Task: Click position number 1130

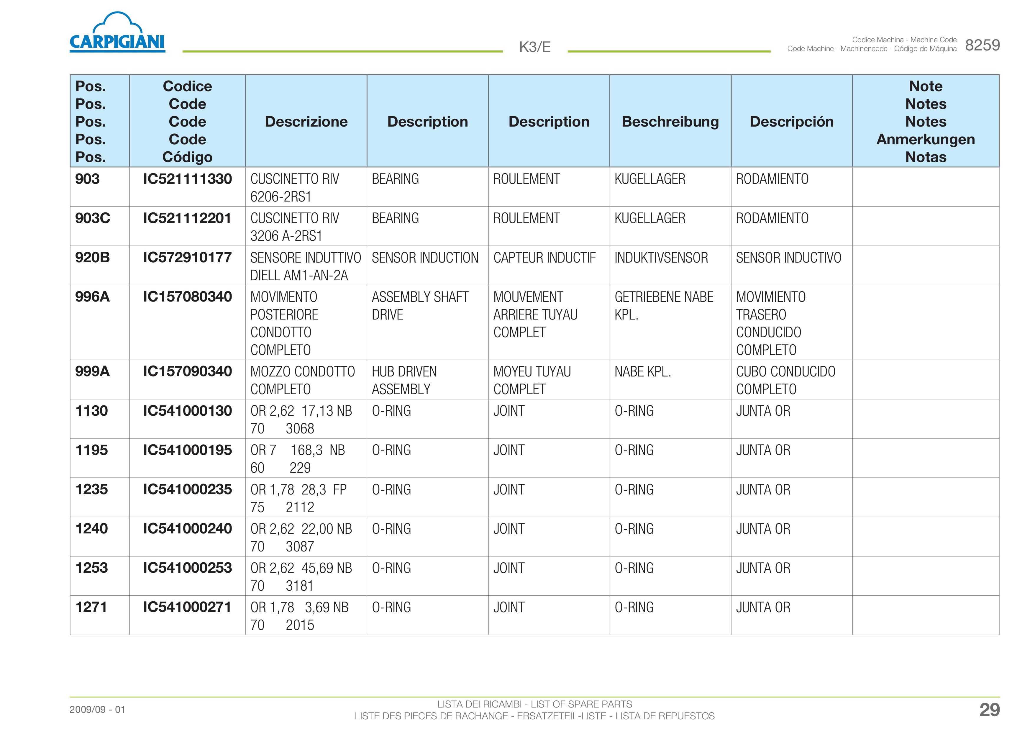Action: (91, 411)
